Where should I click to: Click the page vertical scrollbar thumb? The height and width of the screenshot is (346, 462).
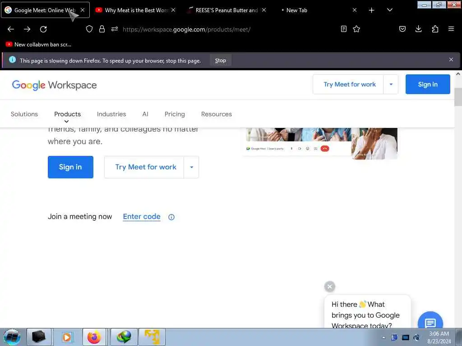click(x=458, y=97)
